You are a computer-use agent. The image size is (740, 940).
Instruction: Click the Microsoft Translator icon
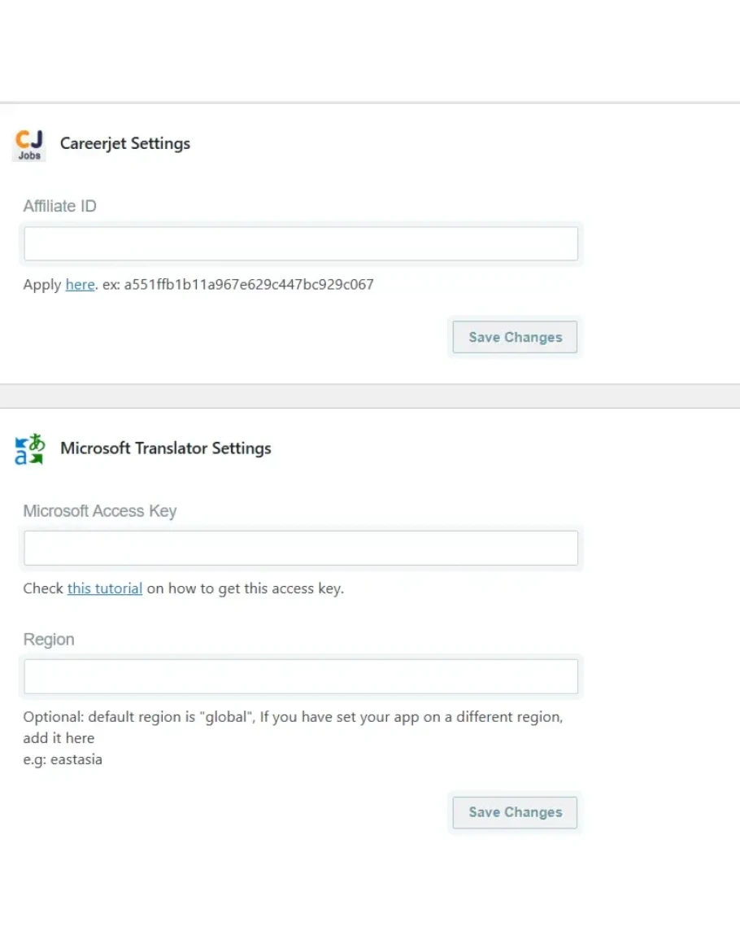[x=30, y=449]
